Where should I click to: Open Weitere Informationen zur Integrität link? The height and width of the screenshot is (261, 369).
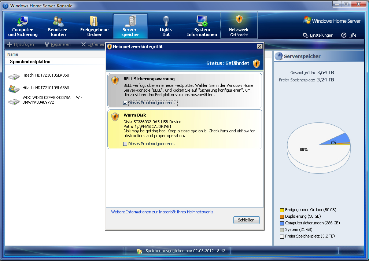coord(162,212)
